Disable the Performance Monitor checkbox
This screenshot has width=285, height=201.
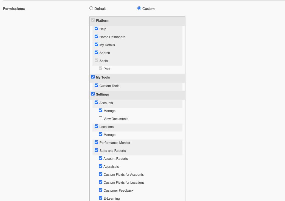click(97, 142)
